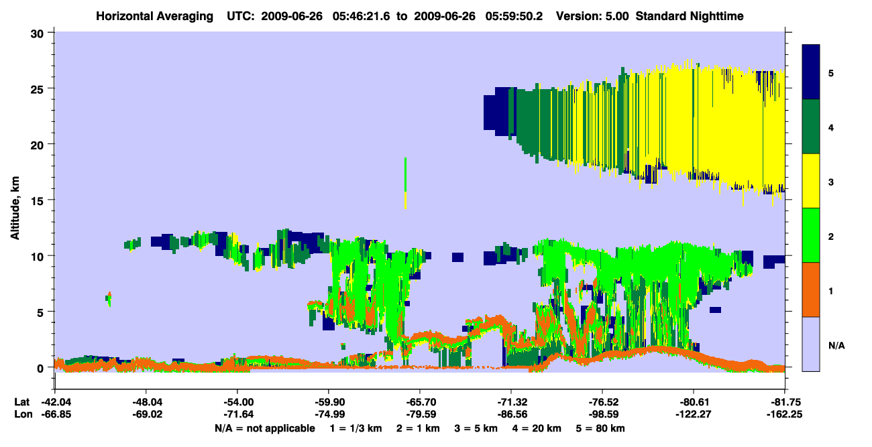Click longitude value -79.59
Screen dimensions: 872x447
tap(420, 414)
